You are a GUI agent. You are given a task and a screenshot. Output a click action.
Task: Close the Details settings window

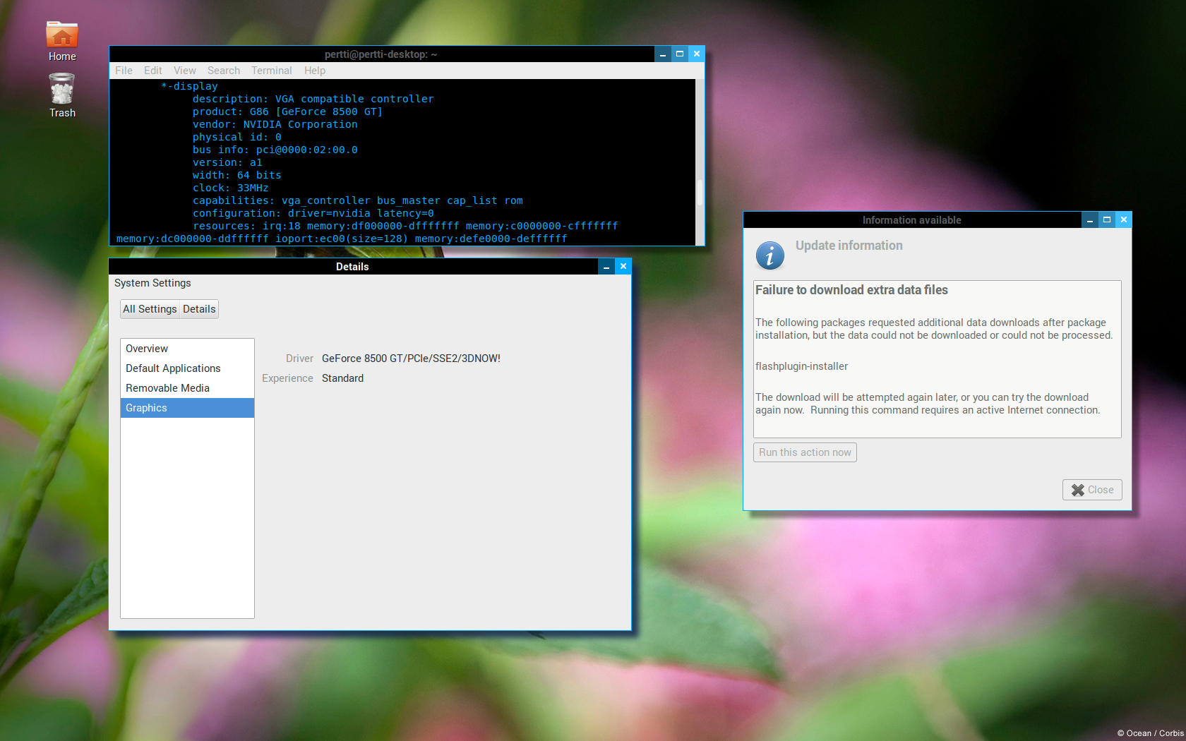click(x=623, y=267)
